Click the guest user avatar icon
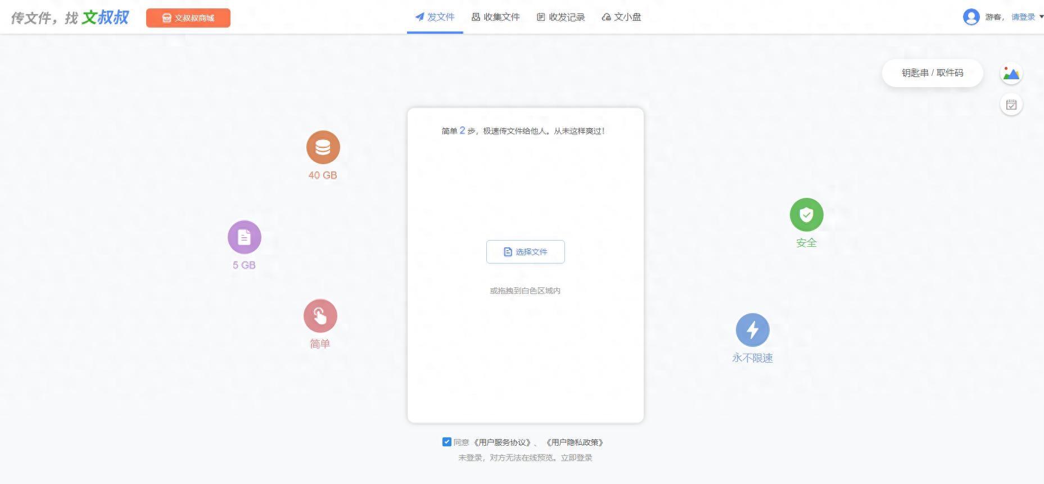1044x484 pixels. pos(971,17)
